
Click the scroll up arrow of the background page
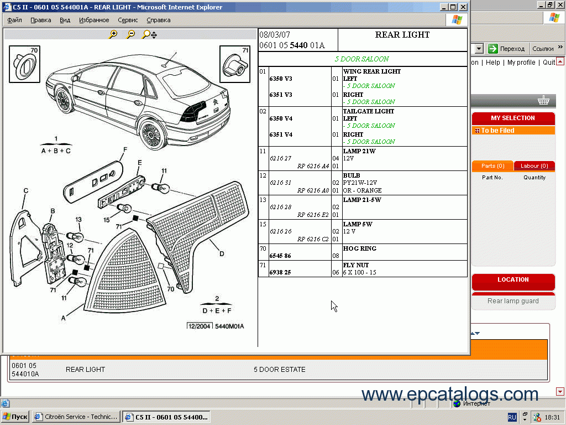[560, 61]
